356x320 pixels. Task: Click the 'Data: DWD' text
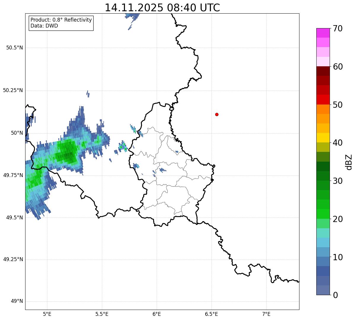point(44,26)
